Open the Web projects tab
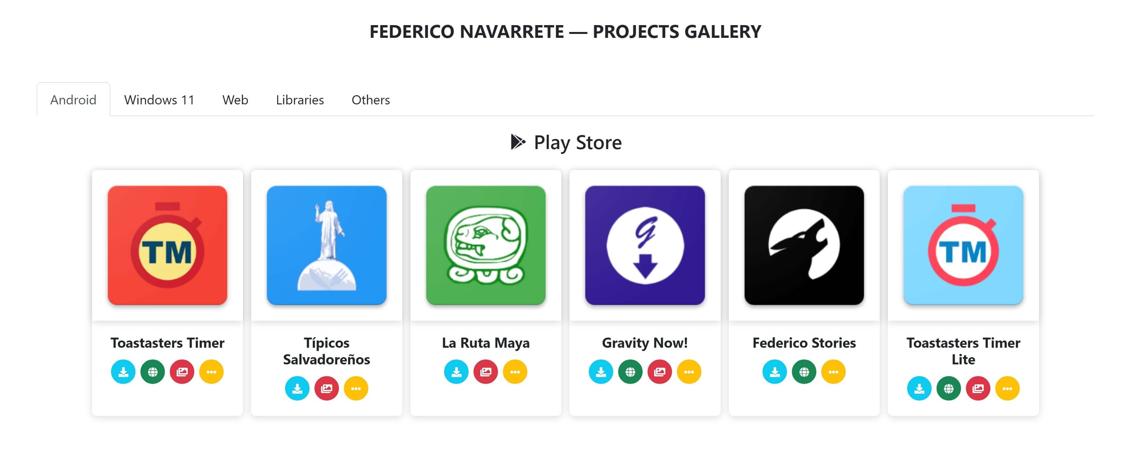The image size is (1122, 457). coord(235,100)
